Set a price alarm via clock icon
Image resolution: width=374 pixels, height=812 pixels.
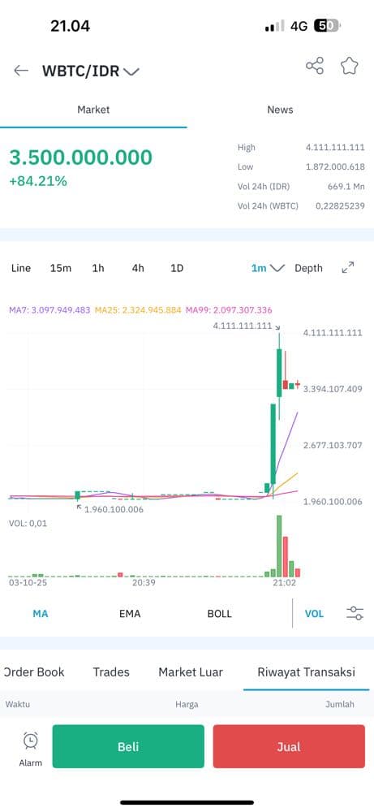point(31,741)
